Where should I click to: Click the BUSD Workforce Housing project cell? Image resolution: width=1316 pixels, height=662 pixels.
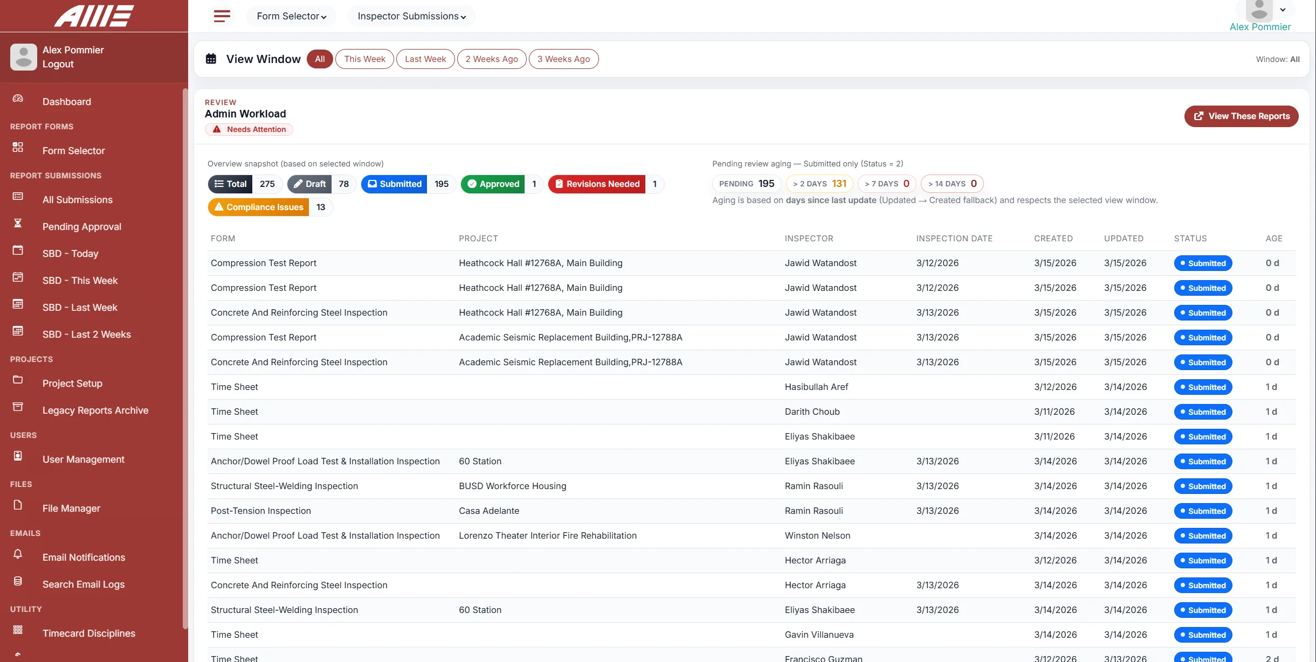tap(512, 486)
